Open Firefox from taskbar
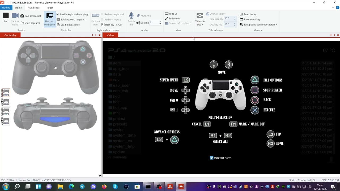340x191 pixels. tap(104, 187)
